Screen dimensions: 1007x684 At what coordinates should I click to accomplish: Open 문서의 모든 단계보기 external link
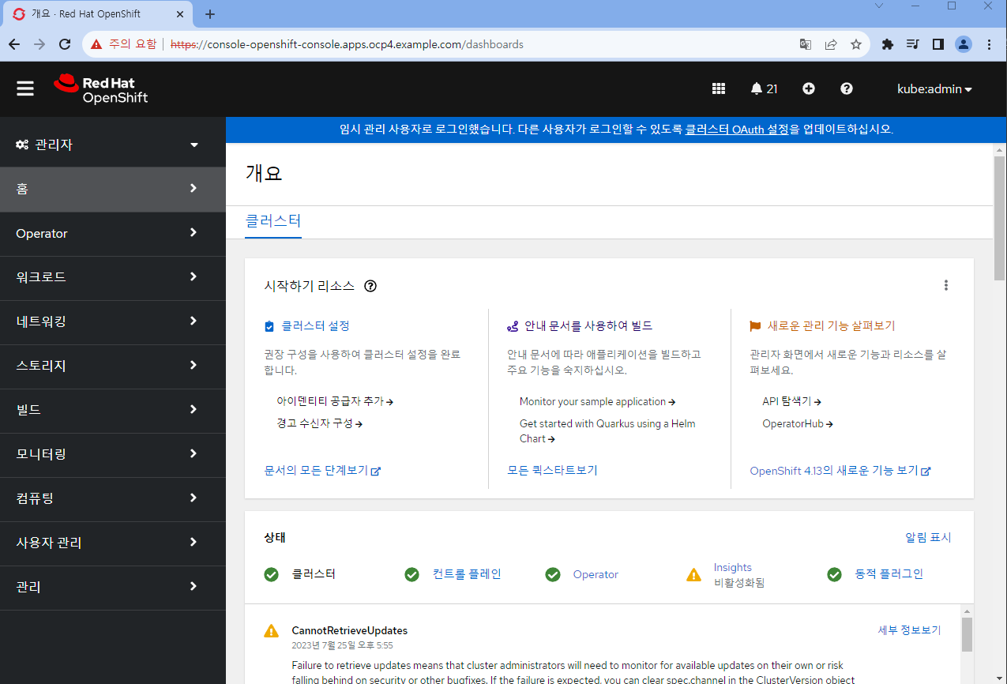coord(322,470)
